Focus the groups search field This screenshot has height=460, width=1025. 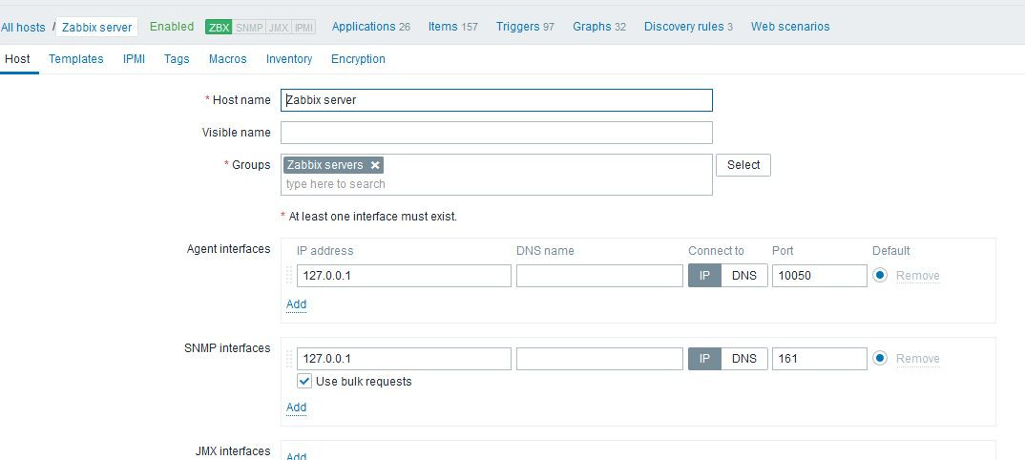(496, 184)
